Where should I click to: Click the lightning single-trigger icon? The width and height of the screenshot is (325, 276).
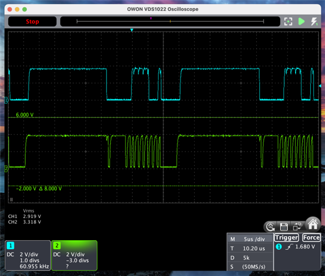pos(314,22)
